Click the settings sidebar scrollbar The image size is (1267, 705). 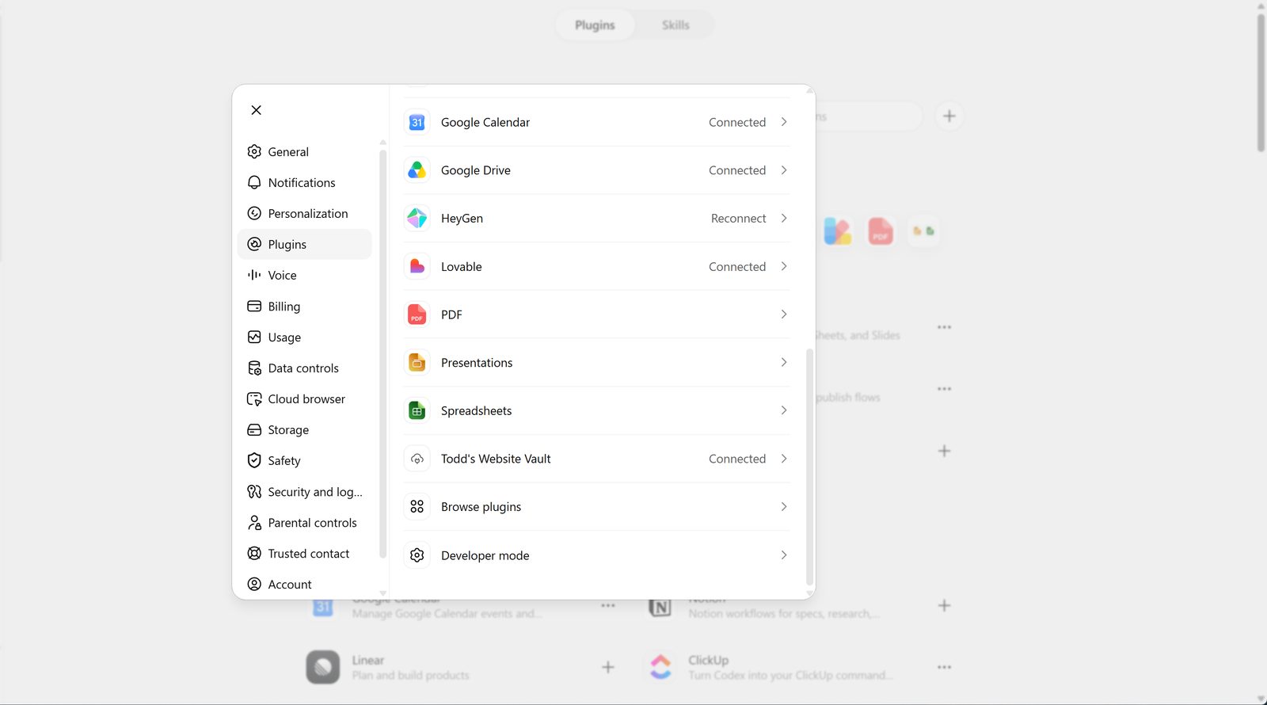pyautogui.click(x=382, y=354)
